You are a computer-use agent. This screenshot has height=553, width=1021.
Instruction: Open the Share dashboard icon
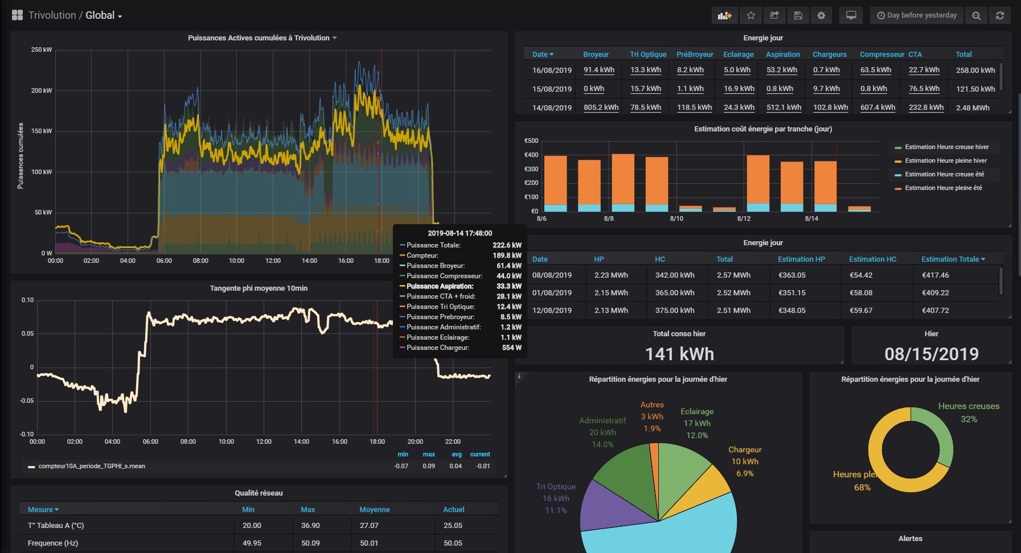tap(774, 15)
